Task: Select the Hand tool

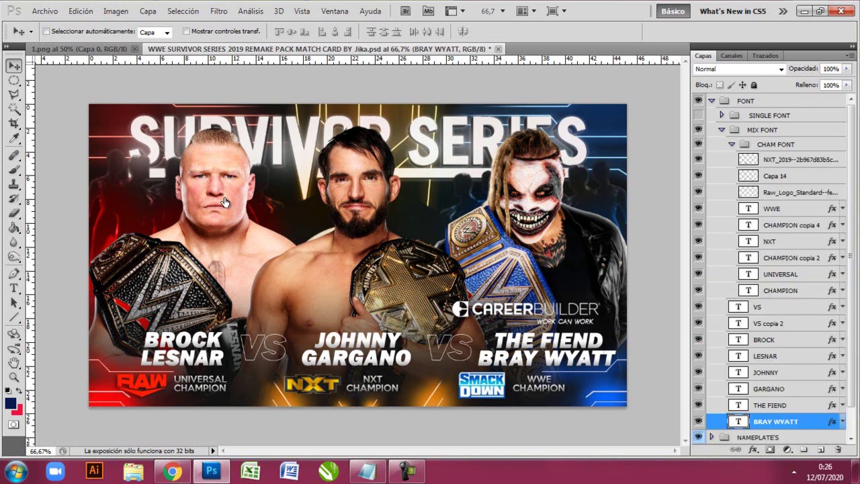Action: 14,362
